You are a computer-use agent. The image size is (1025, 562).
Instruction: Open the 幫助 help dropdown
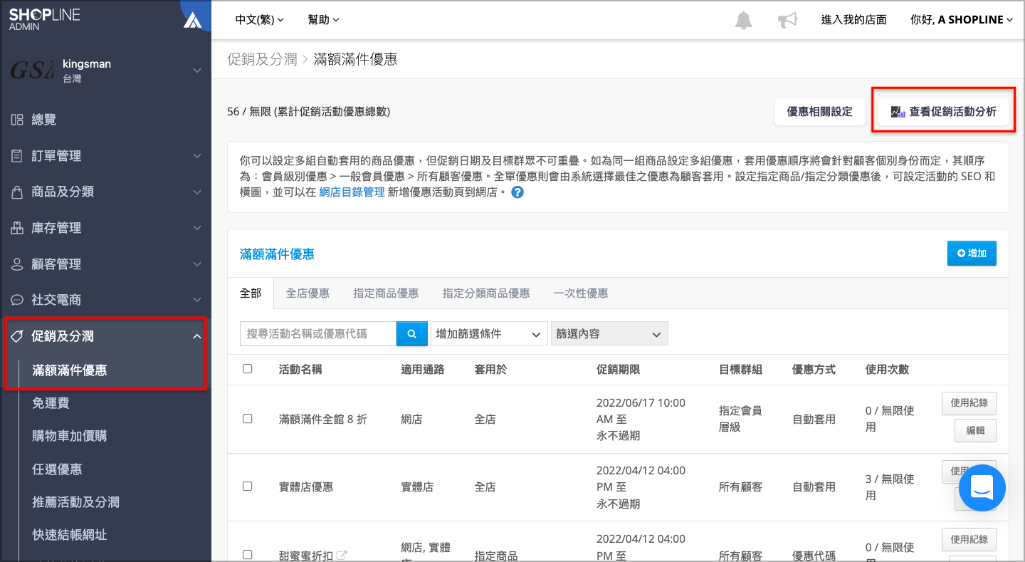click(x=323, y=20)
